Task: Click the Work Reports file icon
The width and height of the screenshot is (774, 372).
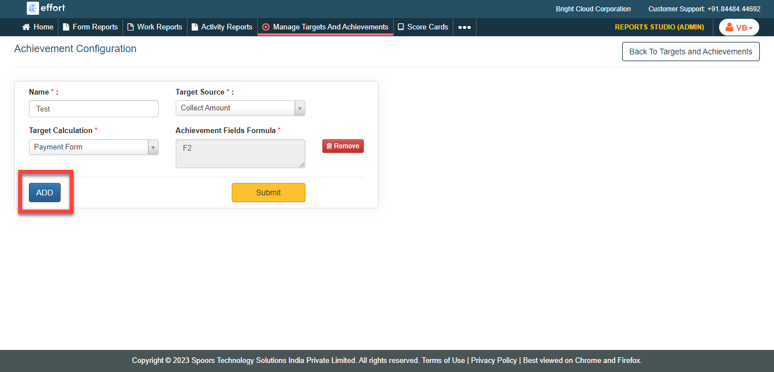Action: click(x=130, y=27)
